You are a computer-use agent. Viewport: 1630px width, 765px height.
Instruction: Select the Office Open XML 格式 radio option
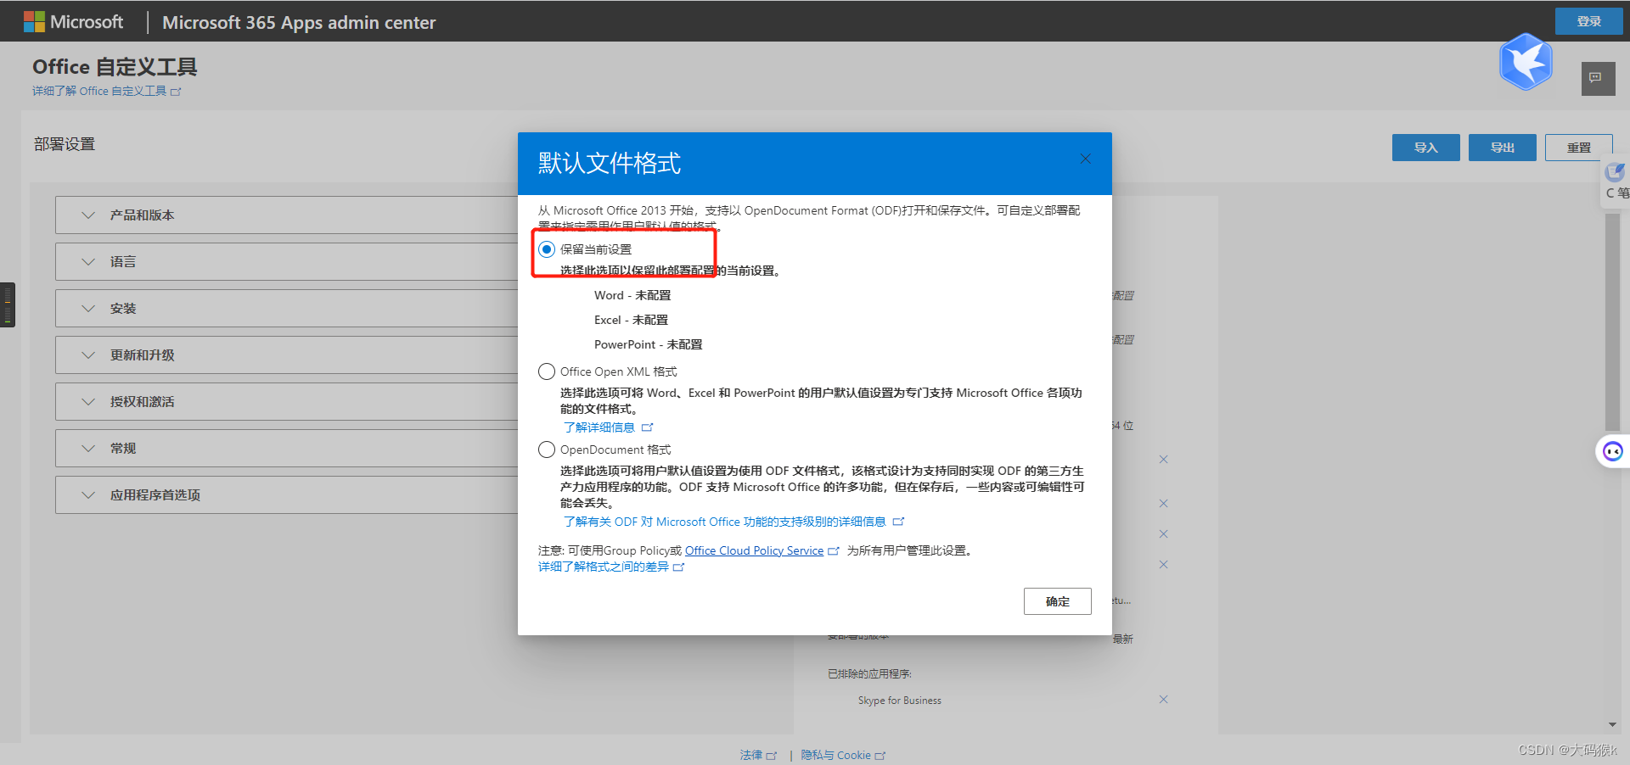pos(547,371)
